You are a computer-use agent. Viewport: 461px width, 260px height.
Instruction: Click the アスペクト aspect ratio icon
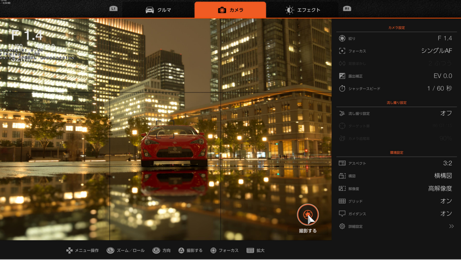[342, 163]
